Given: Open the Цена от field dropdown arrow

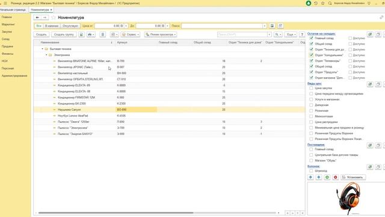Looking at the screenshot, I should [126, 26].
